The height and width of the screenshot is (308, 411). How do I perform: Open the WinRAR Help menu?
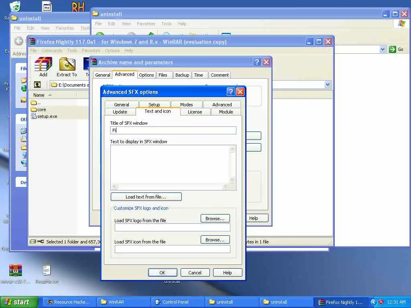[128, 51]
